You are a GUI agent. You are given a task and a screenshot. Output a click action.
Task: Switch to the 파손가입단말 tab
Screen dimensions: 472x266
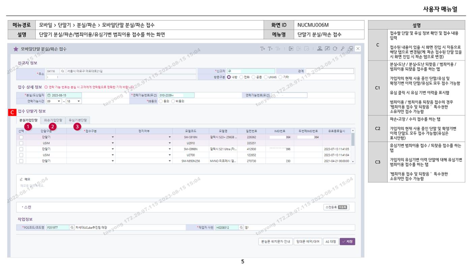click(x=53, y=120)
